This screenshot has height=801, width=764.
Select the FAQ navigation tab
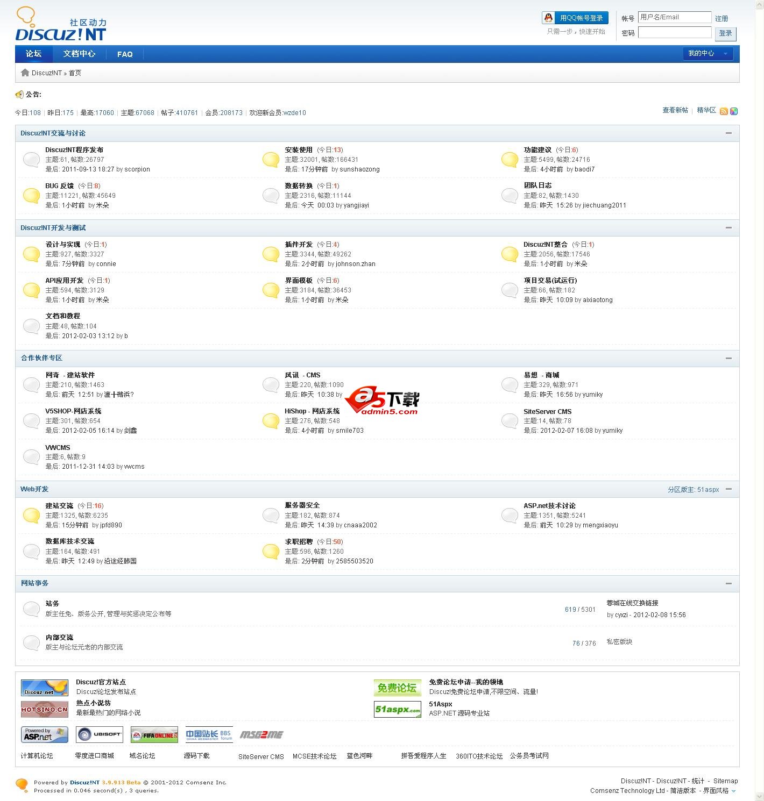pos(125,54)
